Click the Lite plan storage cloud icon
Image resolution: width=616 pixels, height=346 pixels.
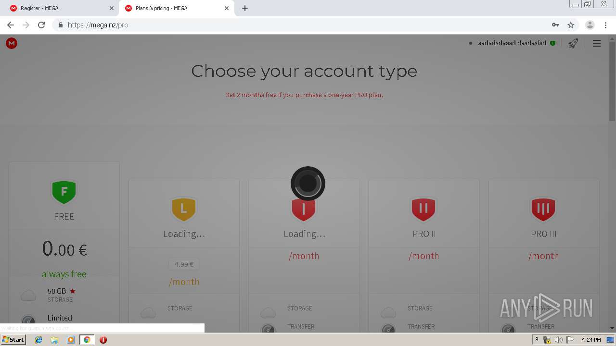[148, 313]
